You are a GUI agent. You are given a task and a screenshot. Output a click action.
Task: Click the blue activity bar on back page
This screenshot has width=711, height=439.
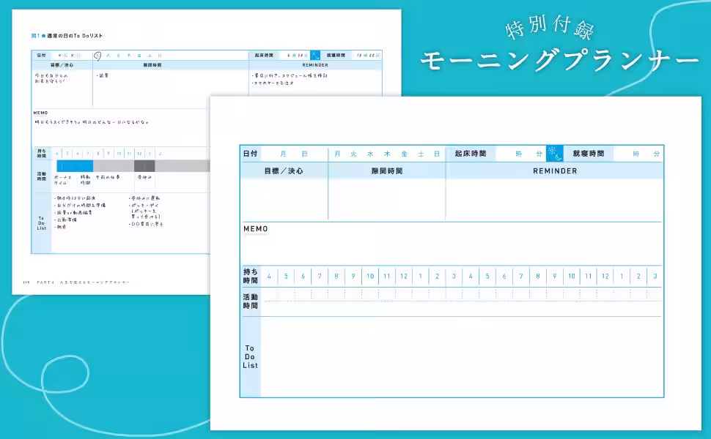(75, 165)
